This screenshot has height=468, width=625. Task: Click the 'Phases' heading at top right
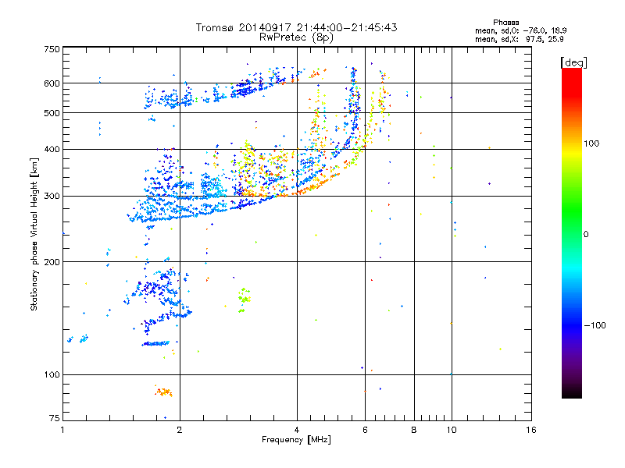pos(505,23)
